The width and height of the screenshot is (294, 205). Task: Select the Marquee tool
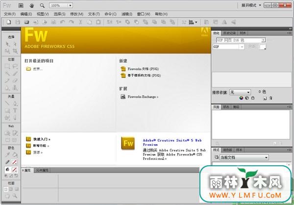point(7,66)
